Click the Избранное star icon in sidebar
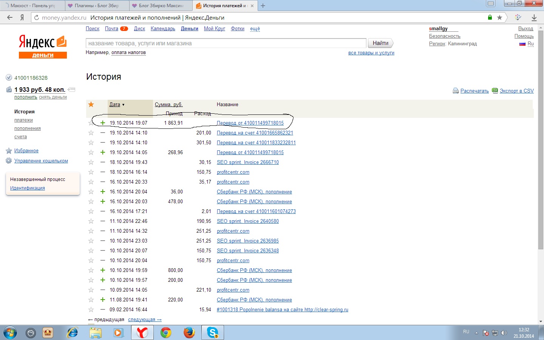 pyautogui.click(x=9, y=151)
